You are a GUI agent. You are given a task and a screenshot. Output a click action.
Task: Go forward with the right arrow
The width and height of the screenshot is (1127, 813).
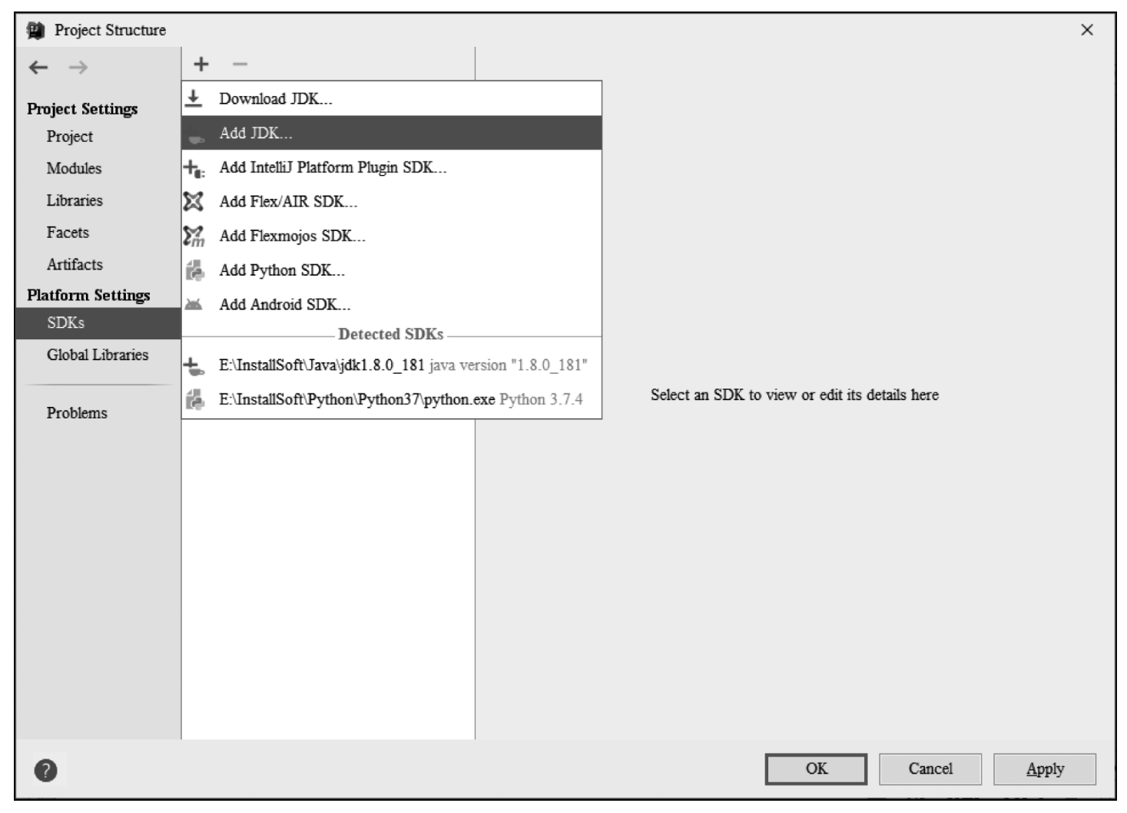[x=78, y=68]
